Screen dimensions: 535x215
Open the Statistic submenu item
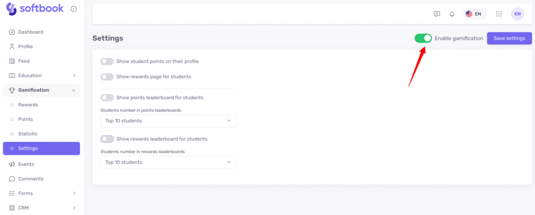click(x=28, y=134)
